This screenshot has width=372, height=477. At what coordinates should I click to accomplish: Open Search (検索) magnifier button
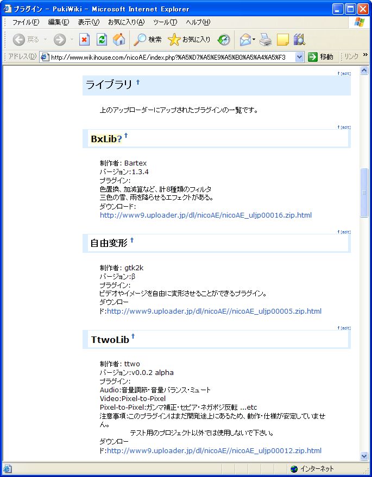(148, 40)
